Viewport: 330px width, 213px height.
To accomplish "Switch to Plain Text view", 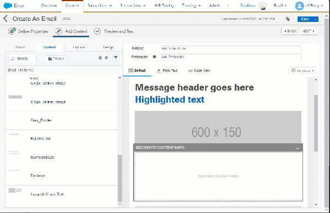I will [x=167, y=71].
